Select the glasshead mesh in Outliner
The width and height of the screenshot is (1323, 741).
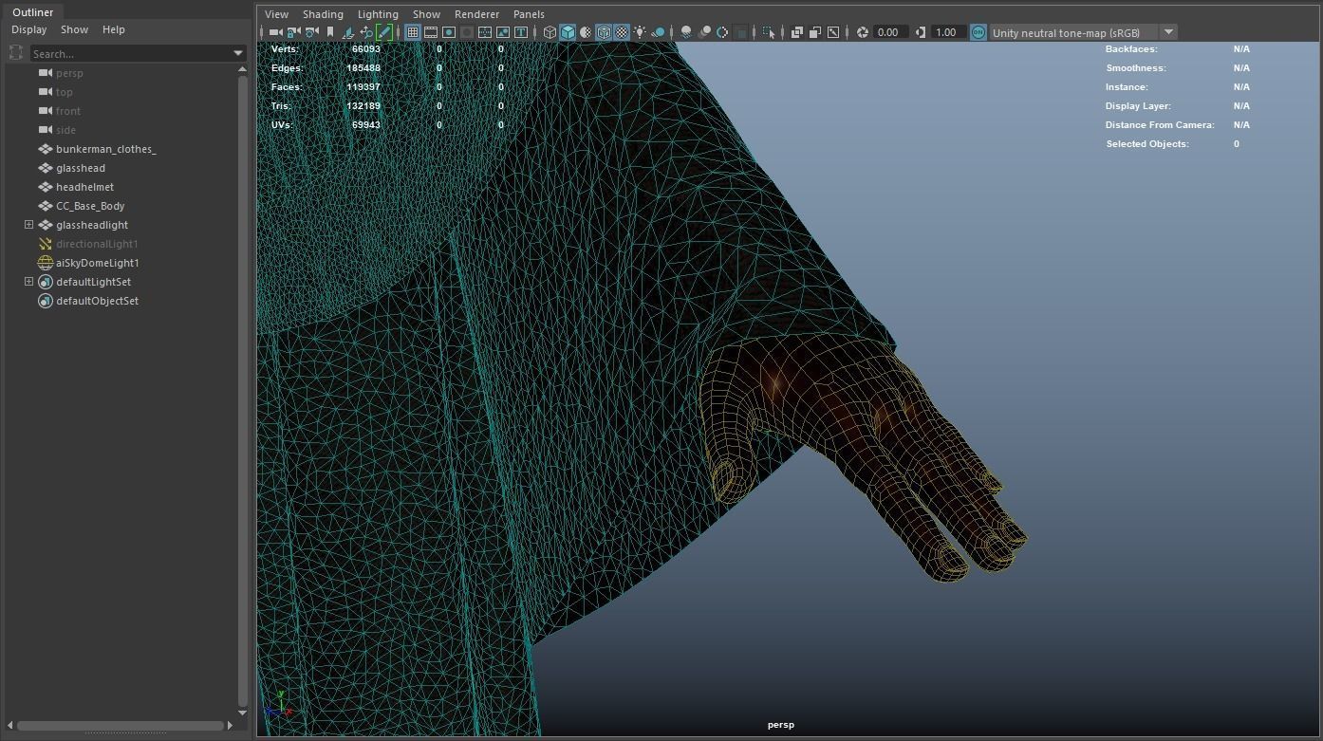[81, 168]
